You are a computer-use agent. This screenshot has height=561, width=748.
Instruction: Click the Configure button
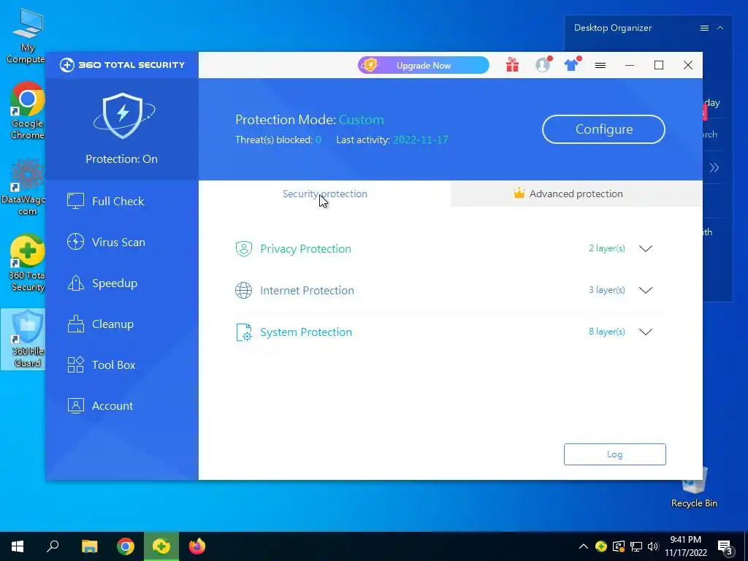[x=603, y=129]
